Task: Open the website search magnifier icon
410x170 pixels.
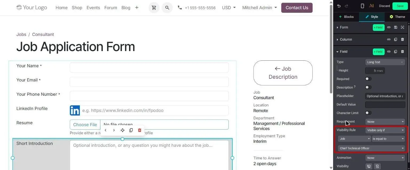Action: click(x=167, y=8)
